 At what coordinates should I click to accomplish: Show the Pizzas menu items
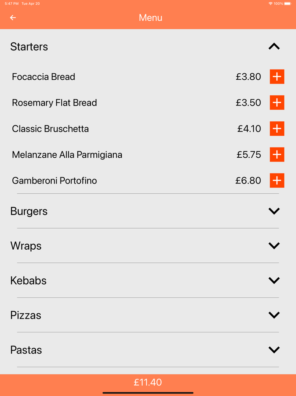tap(274, 315)
